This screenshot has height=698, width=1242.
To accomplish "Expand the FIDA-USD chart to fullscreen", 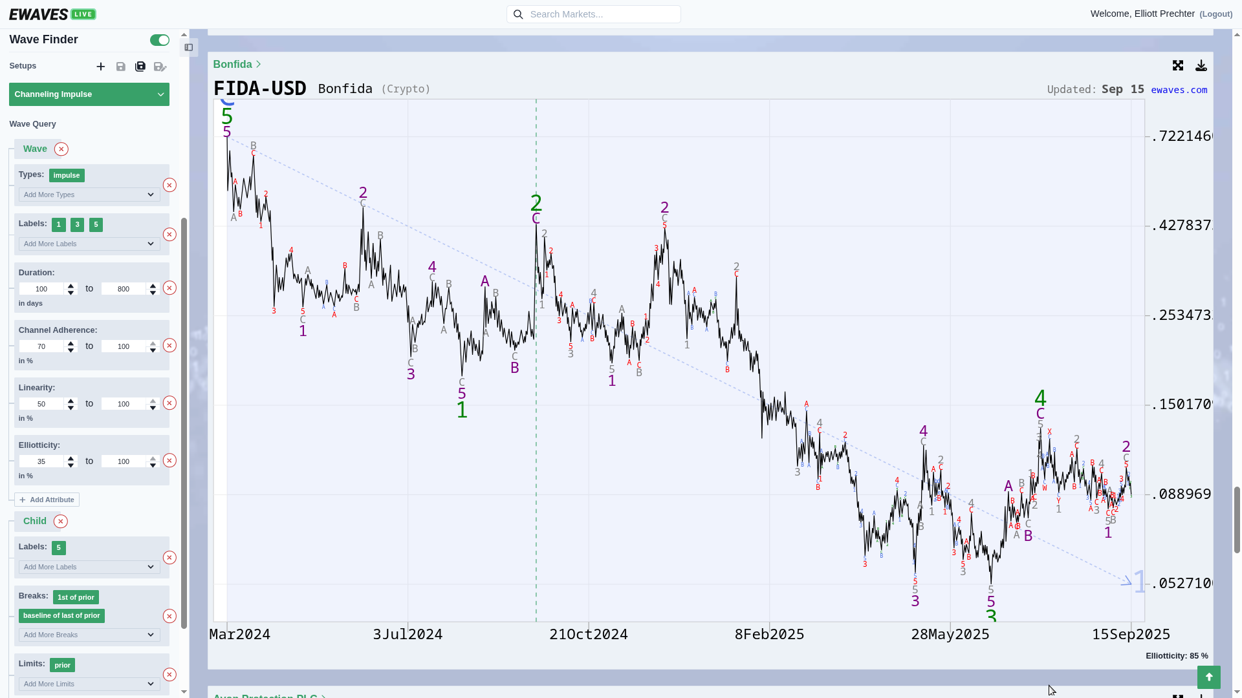I will [1178, 66].
